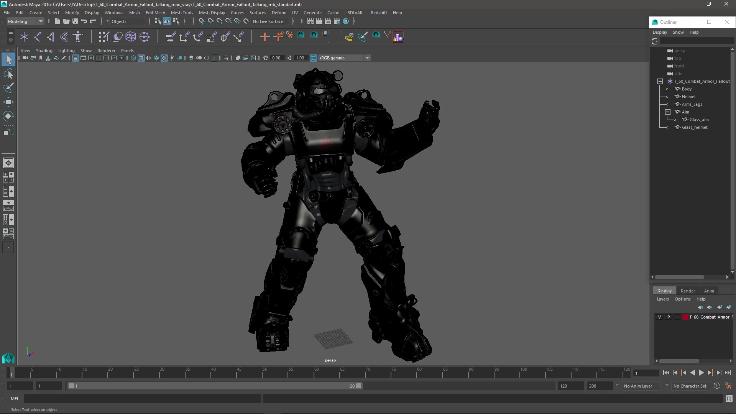Go to start of playback range
736x414 pixels.
[666, 373]
